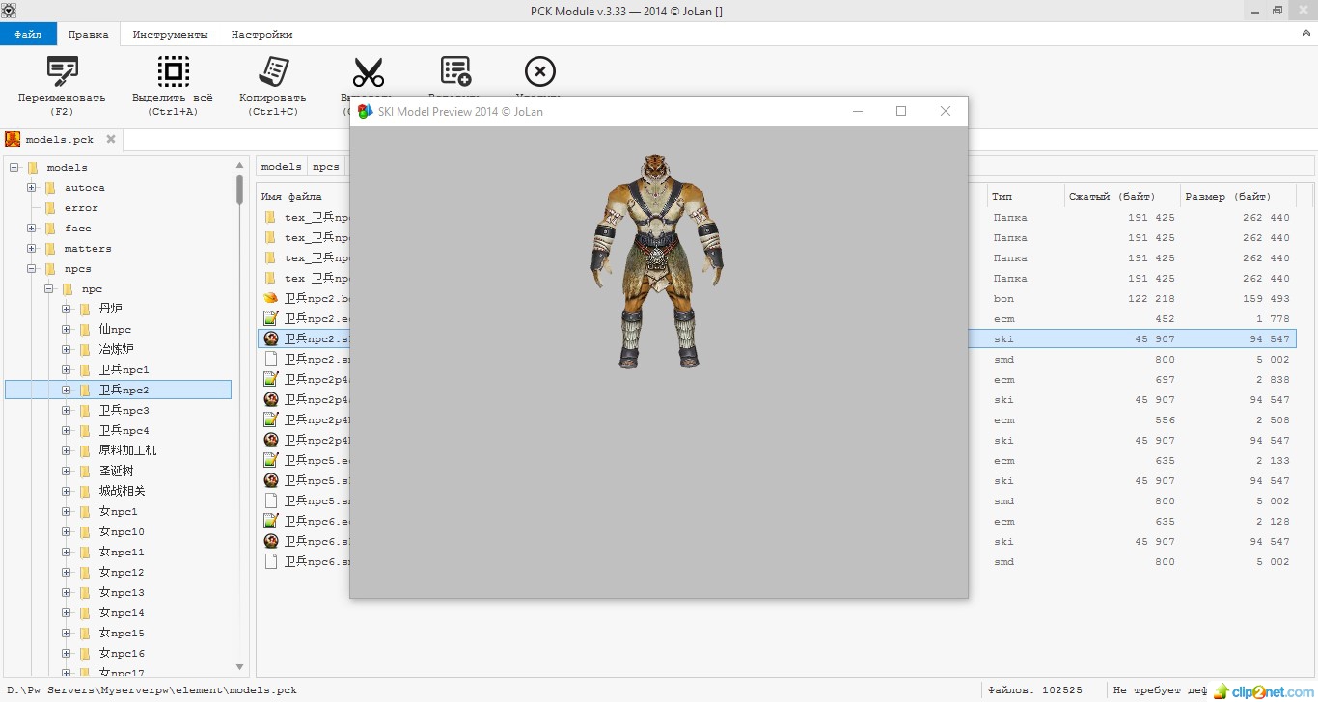Screen dimensions: 1318x702
Task: Click the icon of the 卫兵npc6 smd file
Action: pyautogui.click(x=271, y=562)
